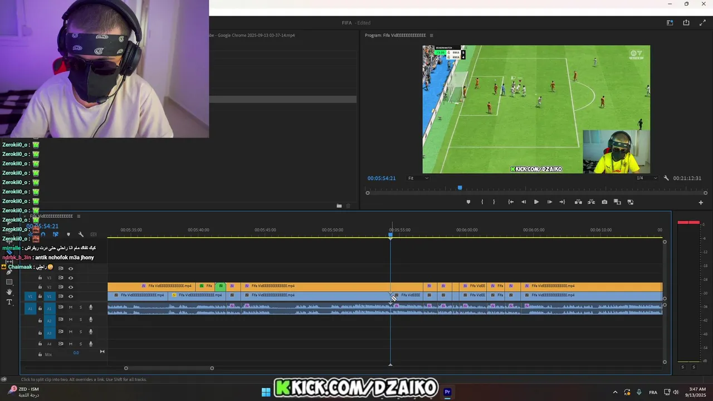Image resolution: width=713 pixels, height=401 pixels.
Task: Solo audio track A4
Action: 80,344
